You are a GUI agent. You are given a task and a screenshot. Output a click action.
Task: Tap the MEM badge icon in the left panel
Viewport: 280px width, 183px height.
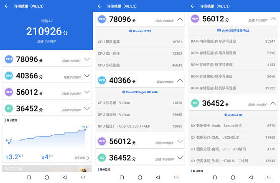[x=9, y=92]
